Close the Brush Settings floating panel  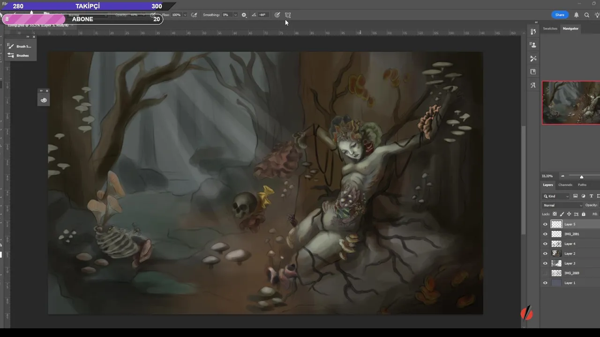pos(34,37)
